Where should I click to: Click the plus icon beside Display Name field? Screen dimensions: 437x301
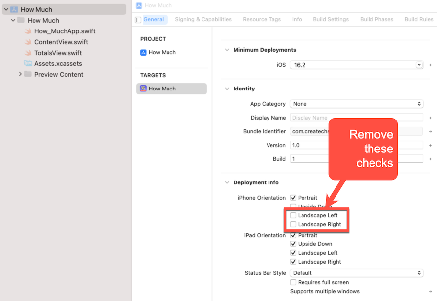pos(430,118)
